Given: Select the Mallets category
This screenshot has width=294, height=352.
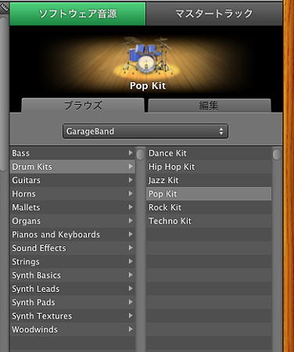Looking at the screenshot, I should (x=73, y=207).
